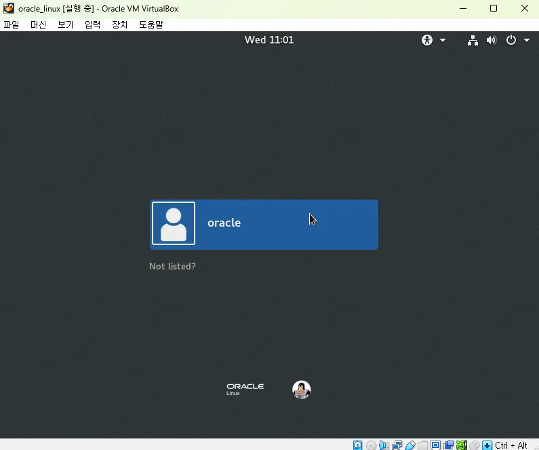Close the VirtualBox window

pyautogui.click(x=525, y=8)
